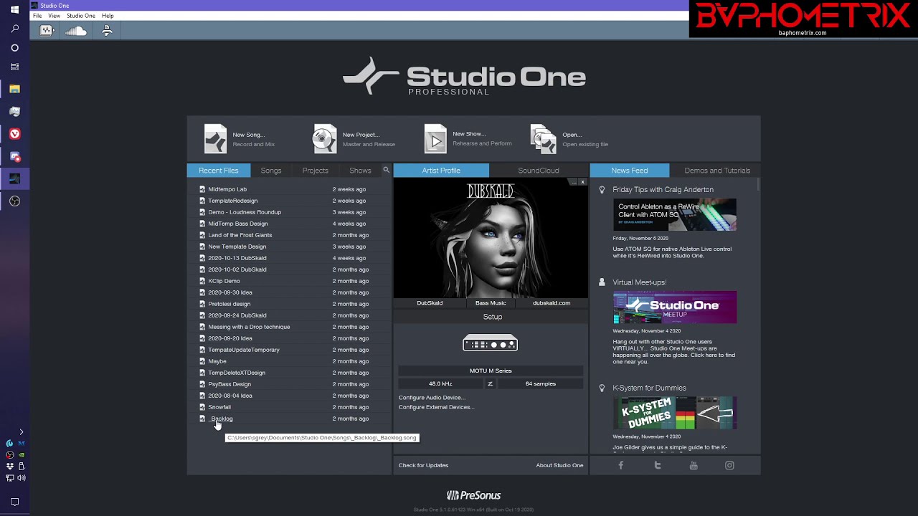Switch to Demos and Tutorials tab
This screenshot has height=516, width=918.
pos(717,171)
